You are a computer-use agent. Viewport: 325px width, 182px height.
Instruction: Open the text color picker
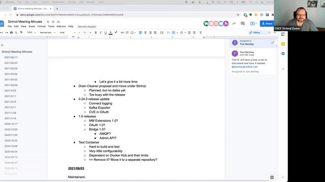click(111, 32)
